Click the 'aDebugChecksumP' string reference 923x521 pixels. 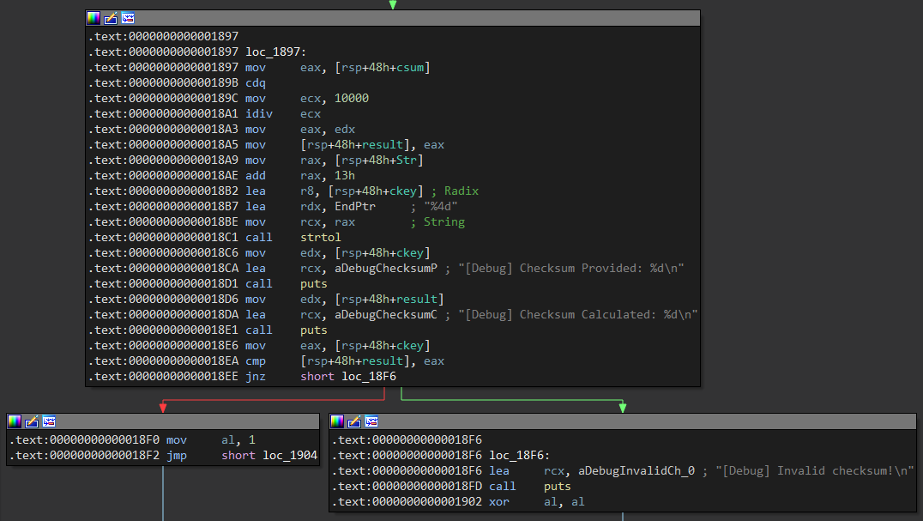tap(385, 268)
